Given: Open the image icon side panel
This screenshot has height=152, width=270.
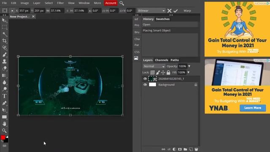Looking at the screenshot, I should [x=136, y=58].
